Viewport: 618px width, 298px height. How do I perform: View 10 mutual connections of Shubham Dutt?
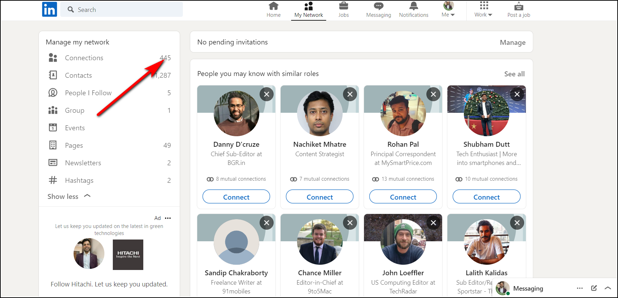pos(487,179)
